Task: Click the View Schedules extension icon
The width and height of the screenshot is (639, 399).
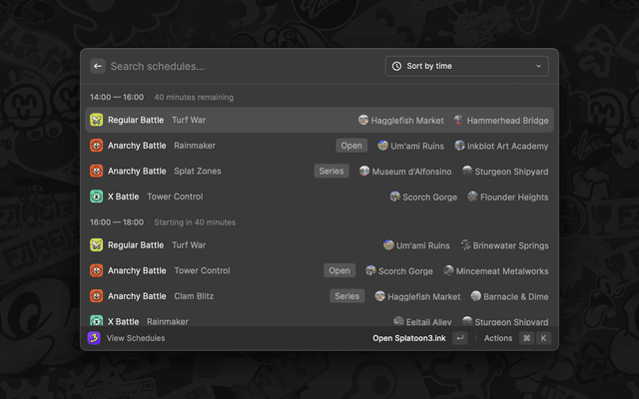Action: click(94, 338)
